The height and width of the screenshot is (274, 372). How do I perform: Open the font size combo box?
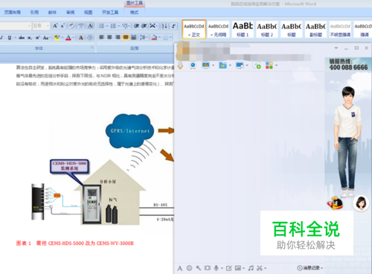[41, 26]
